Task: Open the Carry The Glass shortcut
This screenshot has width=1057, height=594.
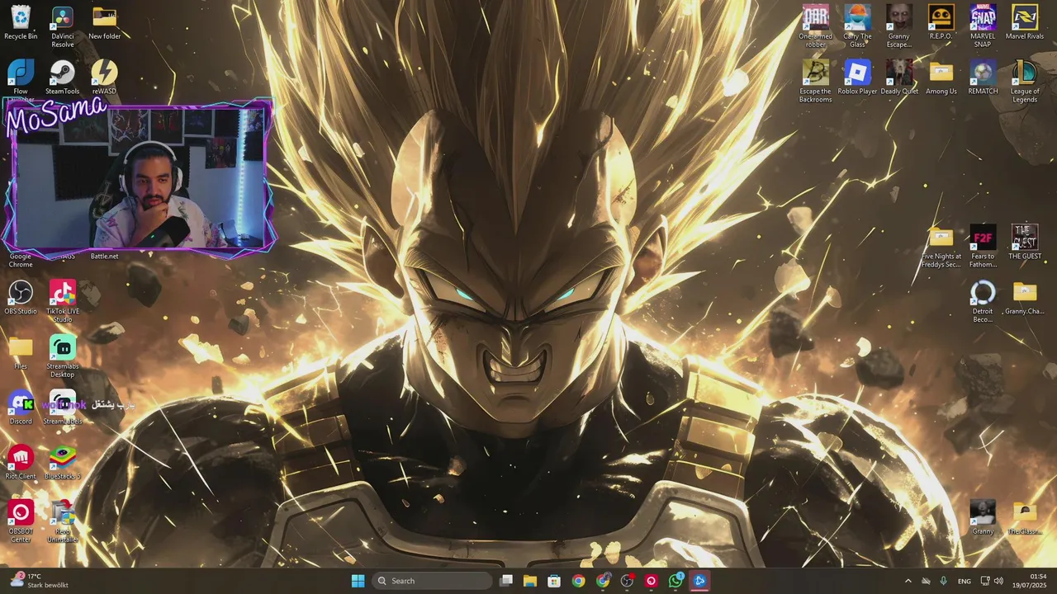Action: [857, 26]
